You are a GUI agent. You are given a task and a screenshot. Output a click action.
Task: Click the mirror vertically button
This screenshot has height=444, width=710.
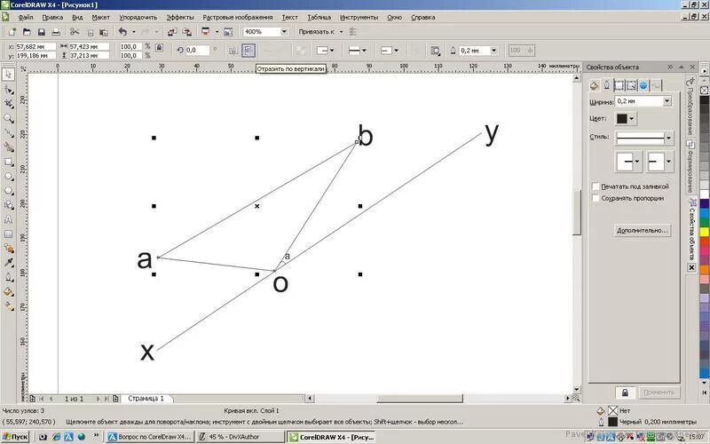pos(248,51)
